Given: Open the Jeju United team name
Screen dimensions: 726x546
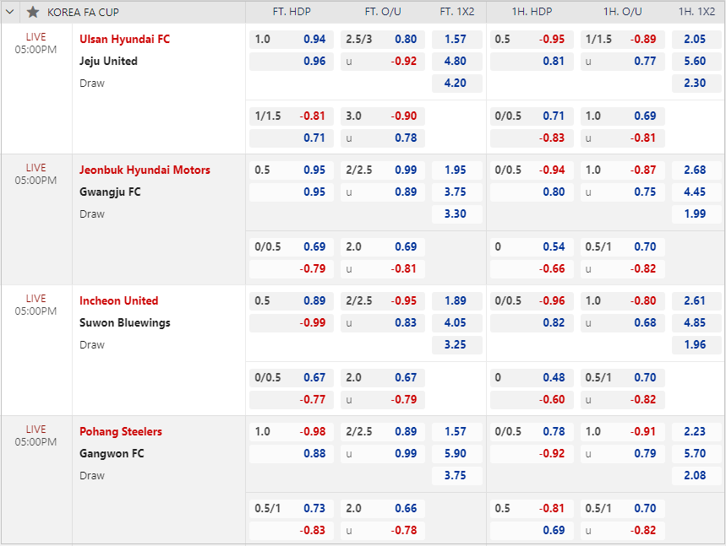Looking at the screenshot, I should tap(108, 61).
